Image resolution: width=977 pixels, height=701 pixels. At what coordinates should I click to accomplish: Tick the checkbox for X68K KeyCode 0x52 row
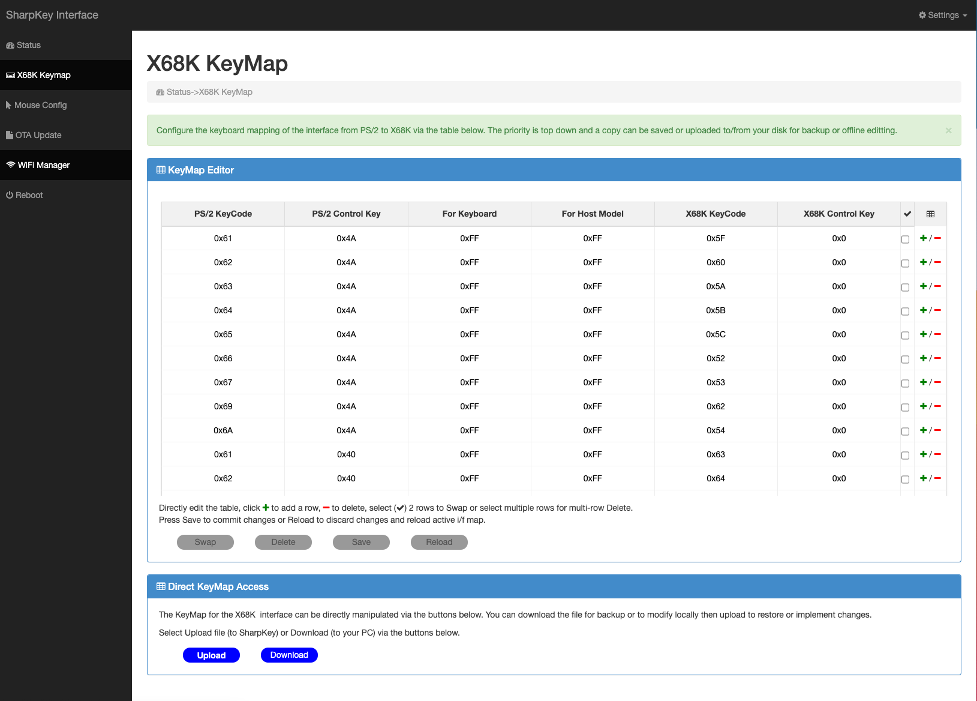905,360
